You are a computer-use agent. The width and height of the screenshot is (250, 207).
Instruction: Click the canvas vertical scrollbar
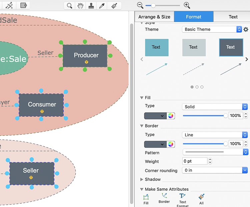(x=132, y=114)
